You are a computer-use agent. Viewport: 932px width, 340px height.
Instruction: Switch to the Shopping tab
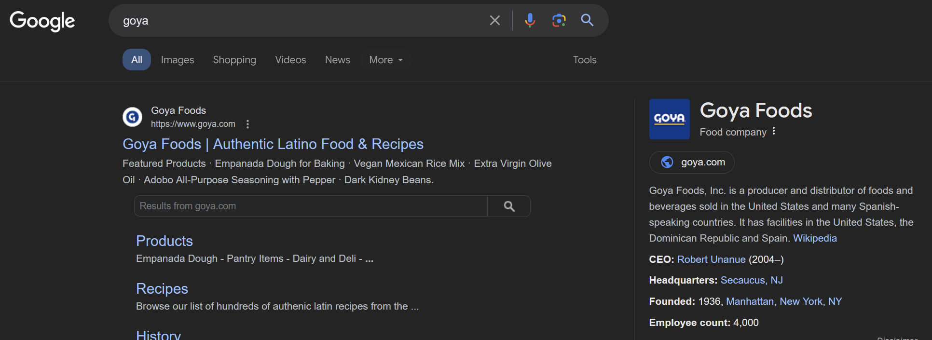[234, 60]
